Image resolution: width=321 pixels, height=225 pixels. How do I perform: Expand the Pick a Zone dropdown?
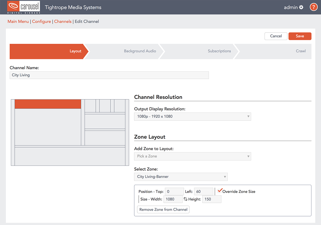point(192,156)
